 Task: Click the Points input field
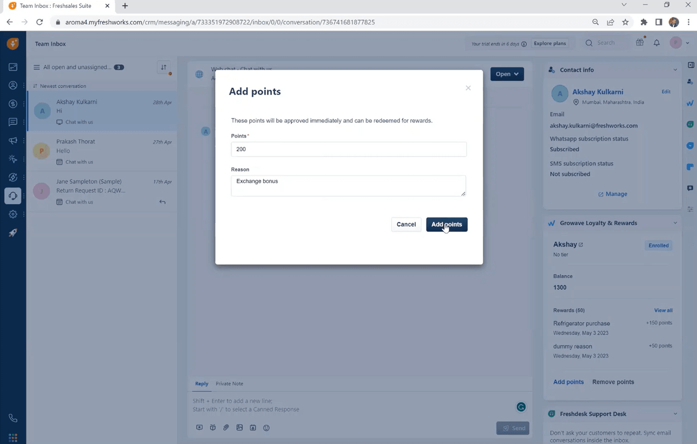pos(348,149)
